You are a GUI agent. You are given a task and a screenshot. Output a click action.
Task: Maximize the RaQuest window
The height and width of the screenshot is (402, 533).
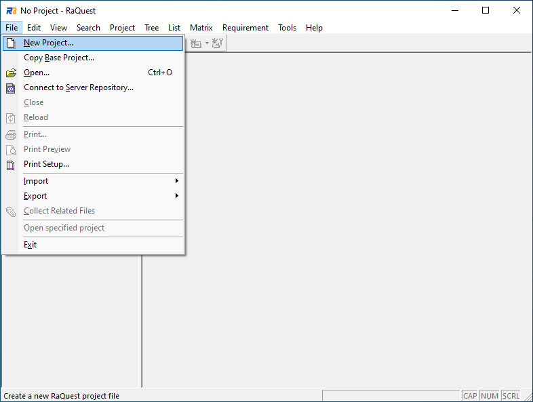tap(486, 11)
